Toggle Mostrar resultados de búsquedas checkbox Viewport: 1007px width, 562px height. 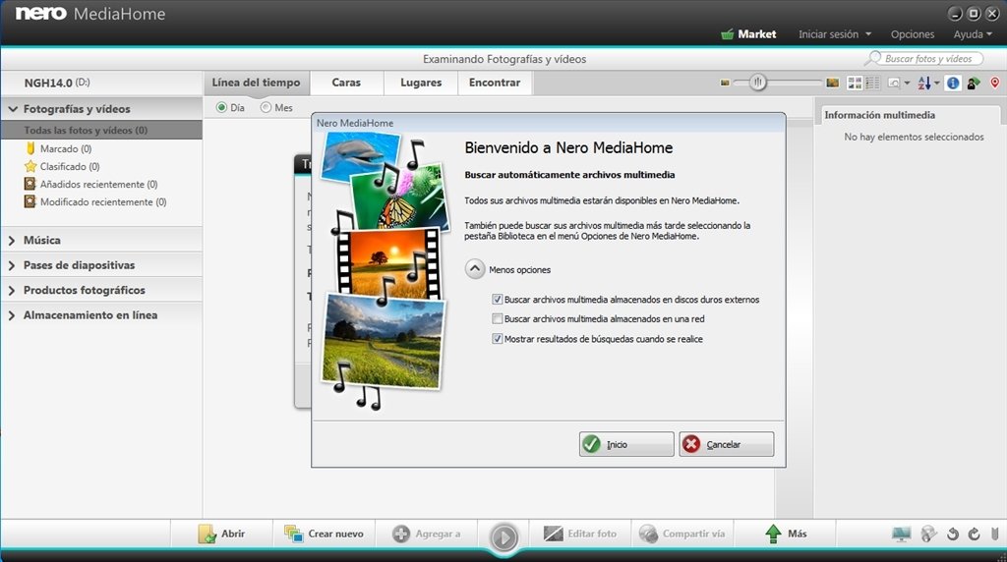tap(497, 339)
